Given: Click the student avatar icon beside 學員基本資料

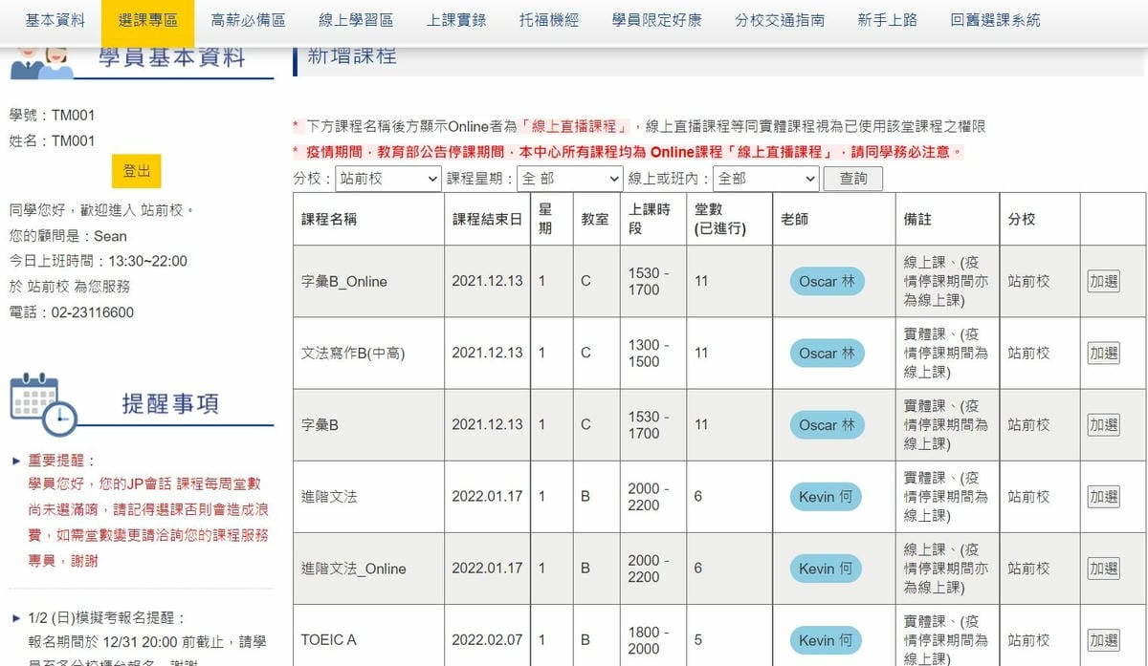Looking at the screenshot, I should coord(41,61).
